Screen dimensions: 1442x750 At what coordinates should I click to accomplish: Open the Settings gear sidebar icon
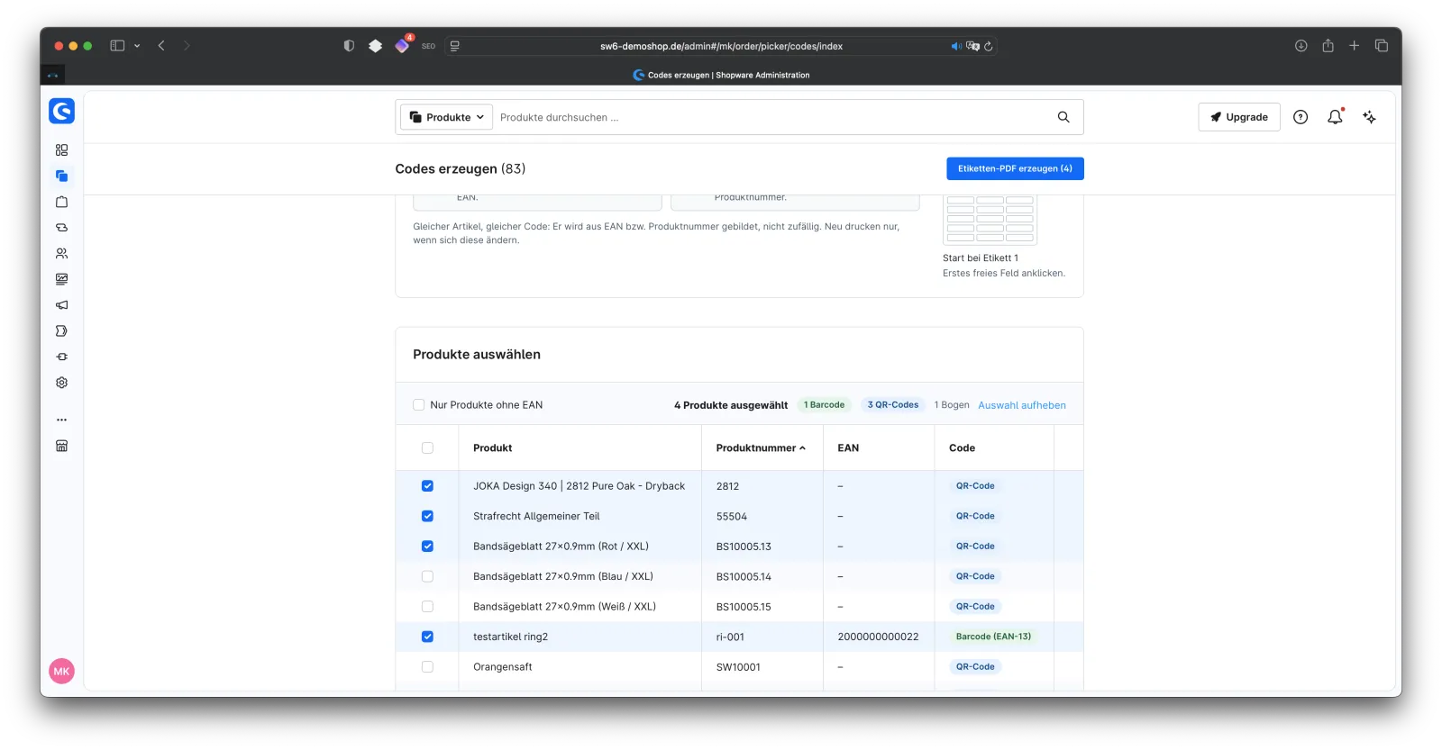pyautogui.click(x=61, y=383)
